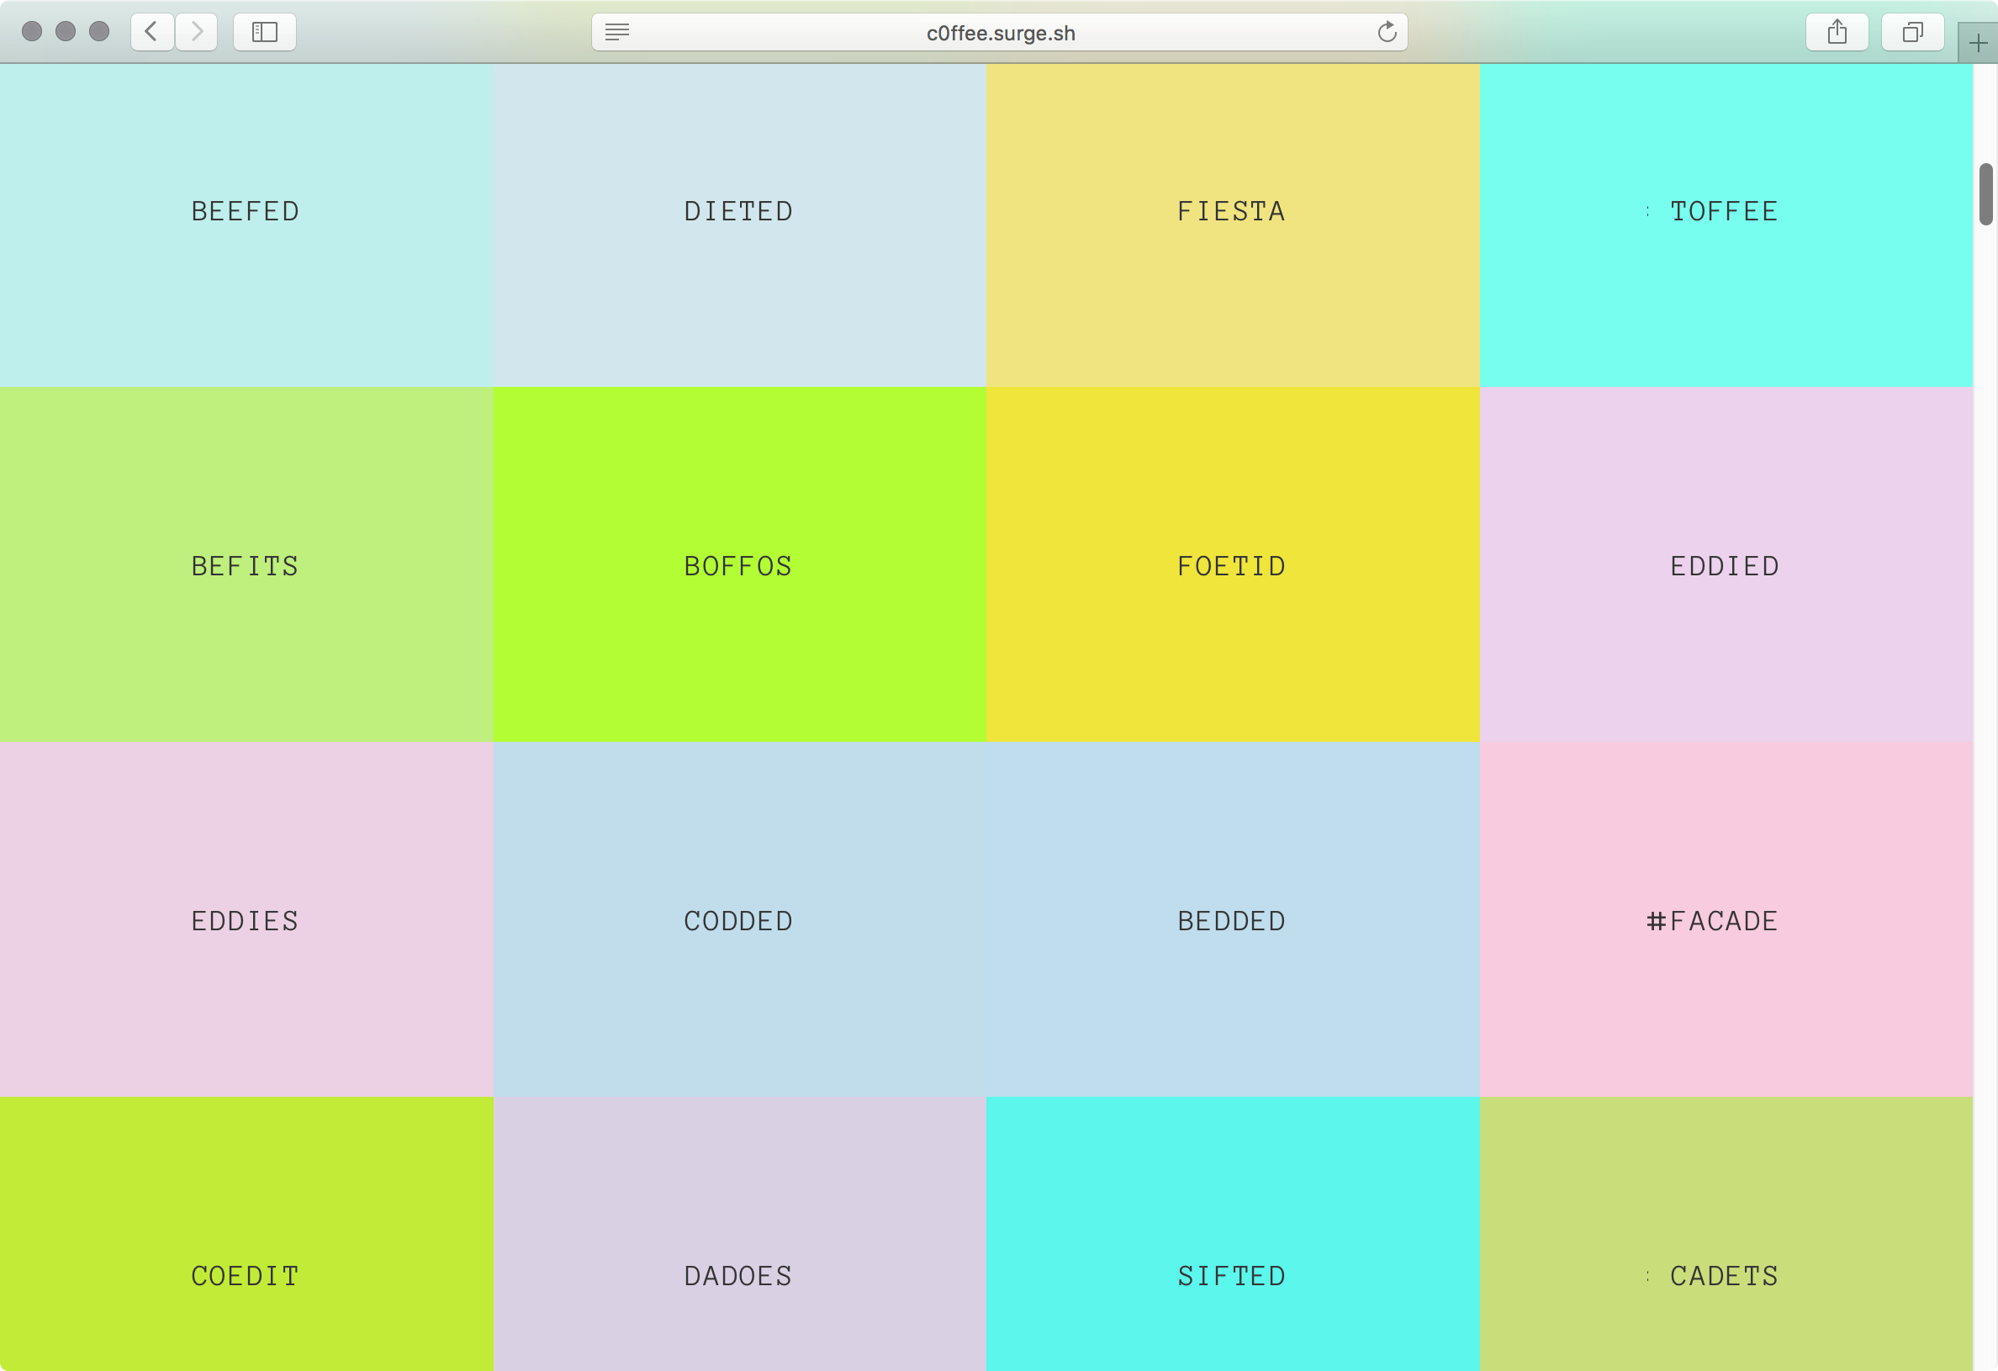The width and height of the screenshot is (1998, 1371).
Task: Focus the c0ffee.surge.sh address field
Action: 1000,32
